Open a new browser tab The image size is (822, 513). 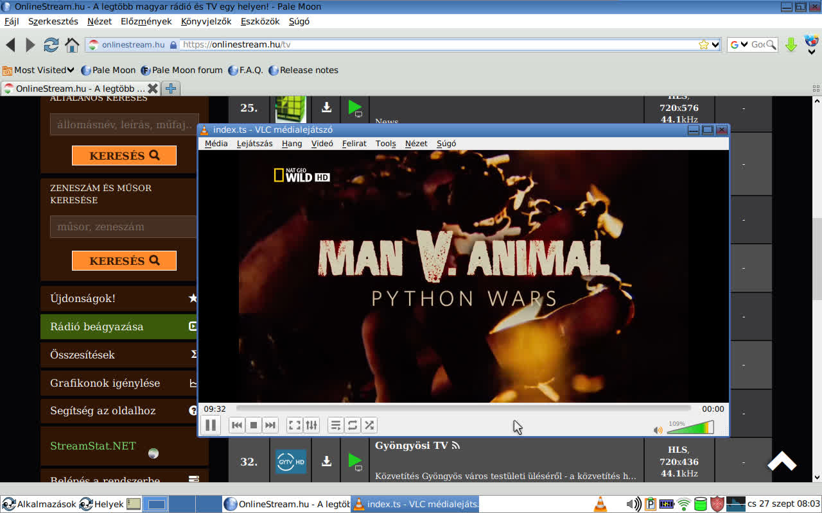coord(170,88)
